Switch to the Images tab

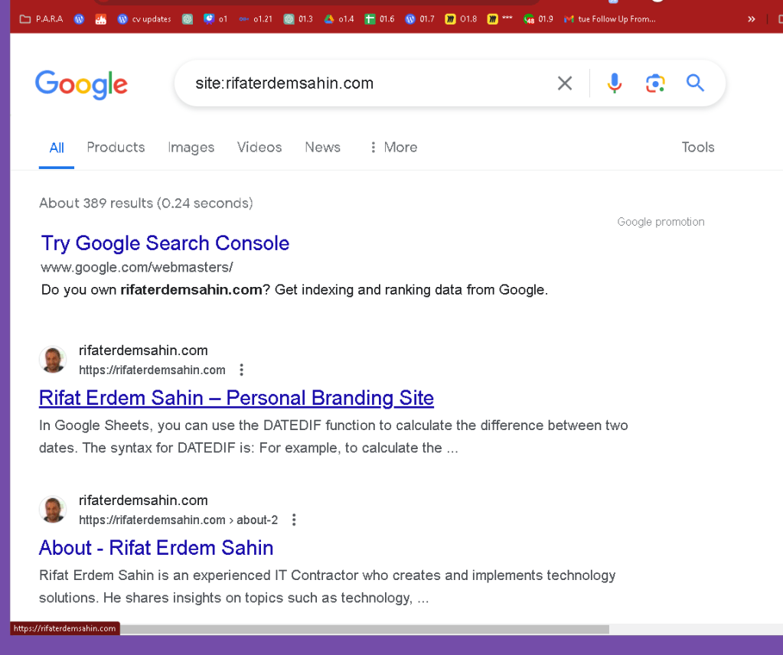click(191, 147)
